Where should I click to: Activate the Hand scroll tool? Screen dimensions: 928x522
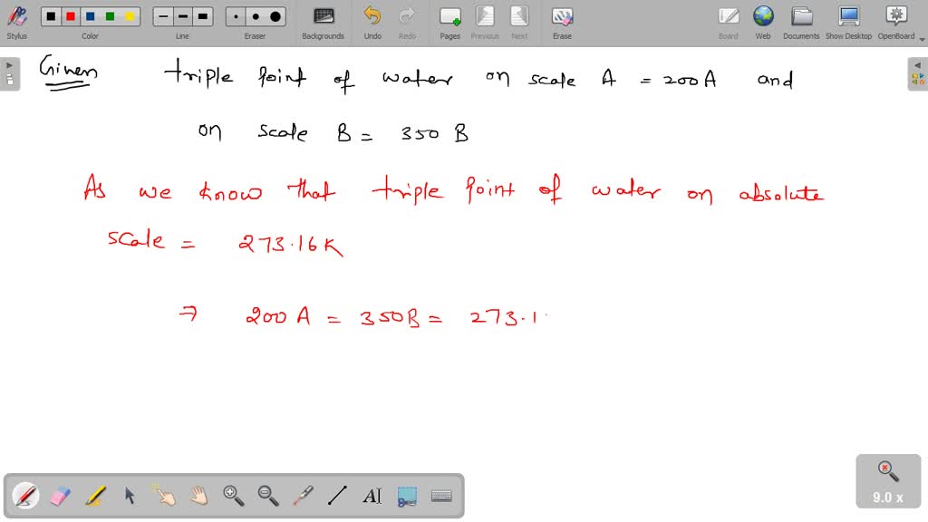pos(198,496)
